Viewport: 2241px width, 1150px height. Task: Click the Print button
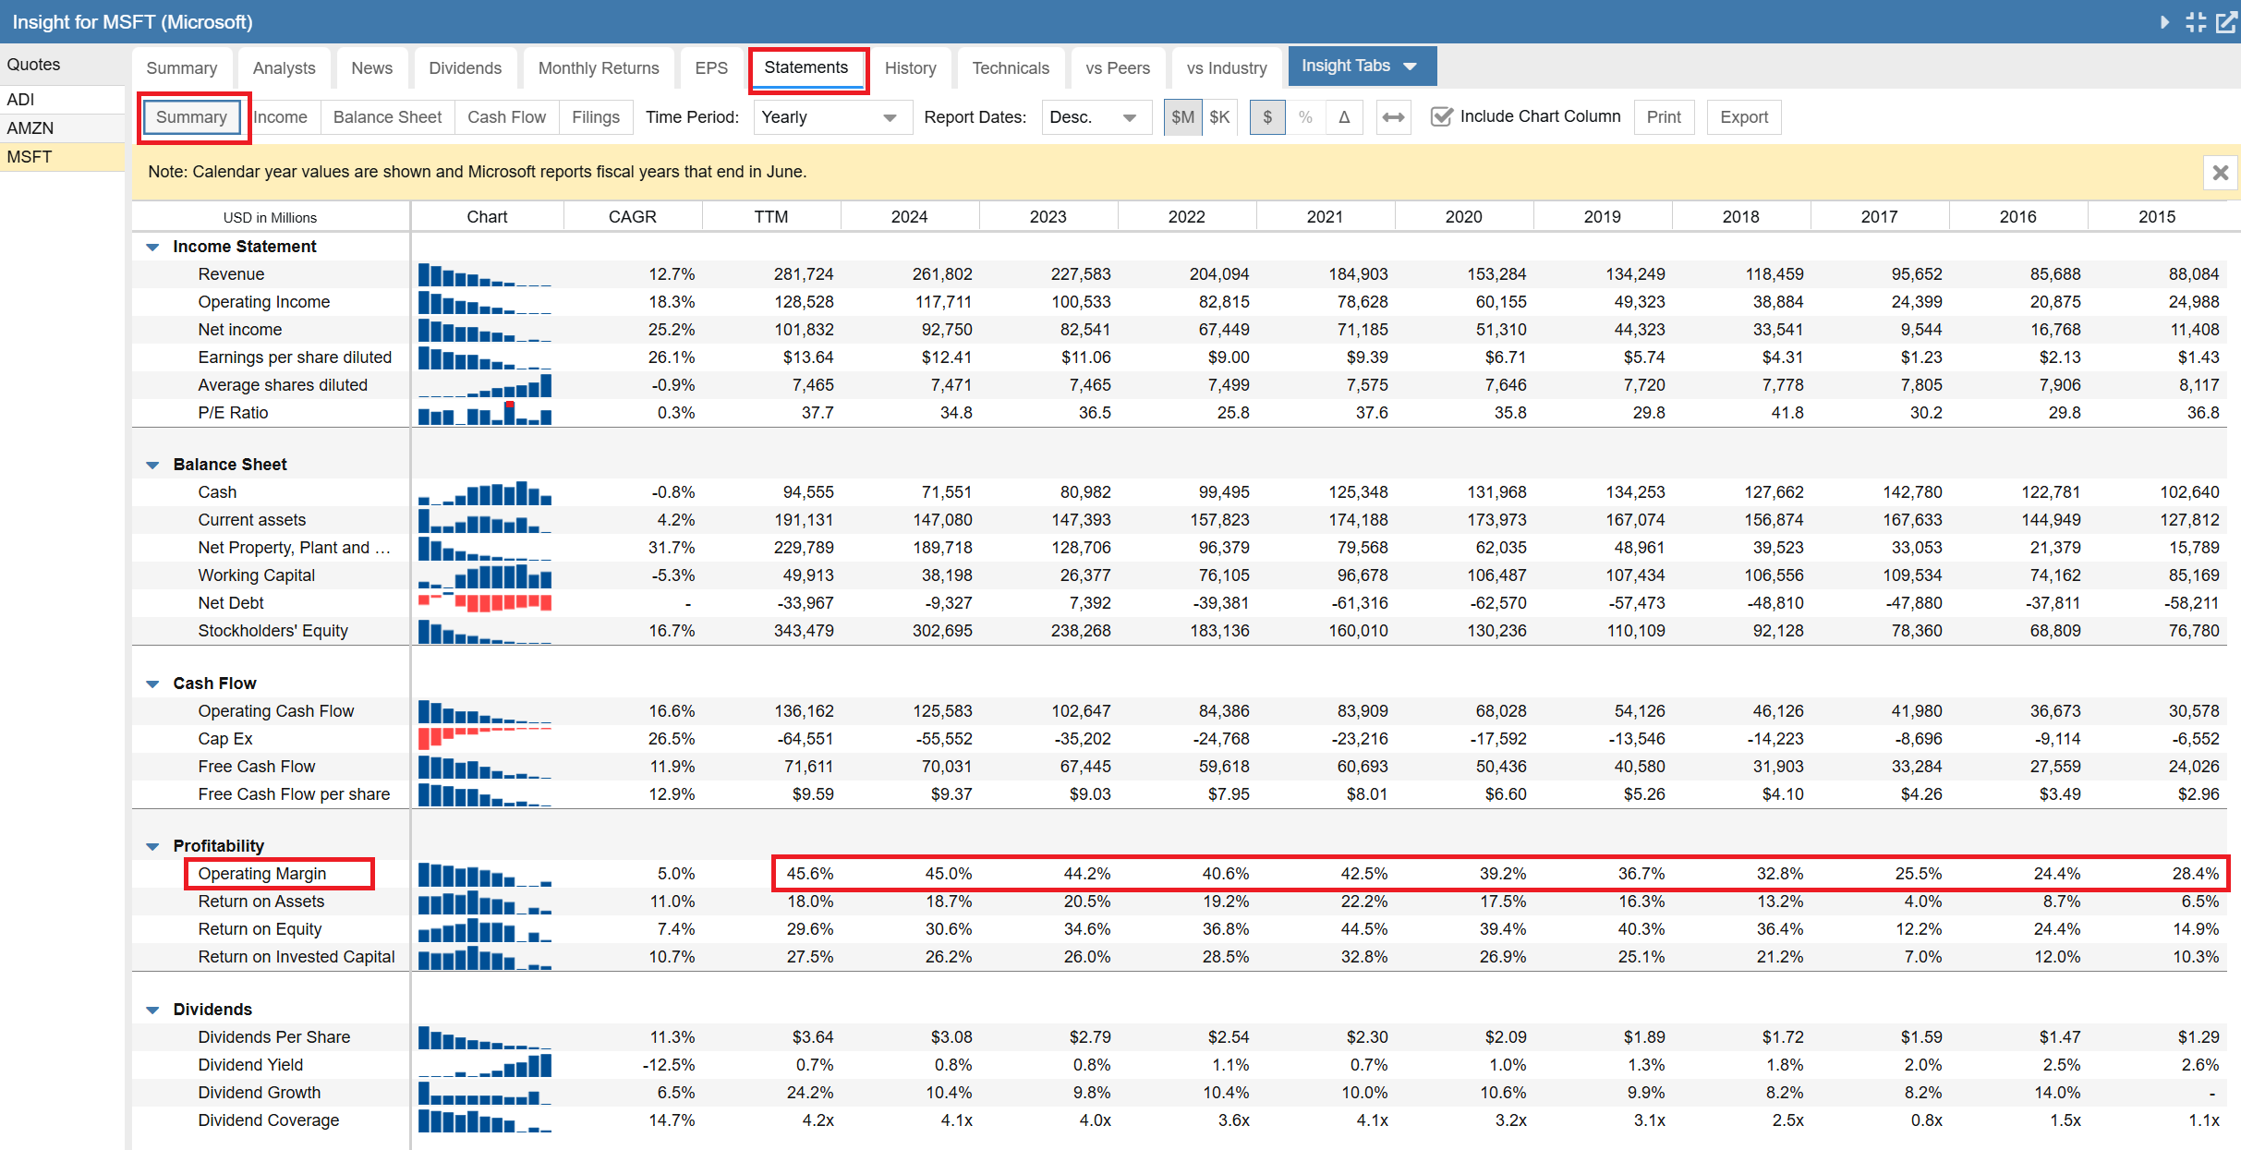coord(1663,117)
